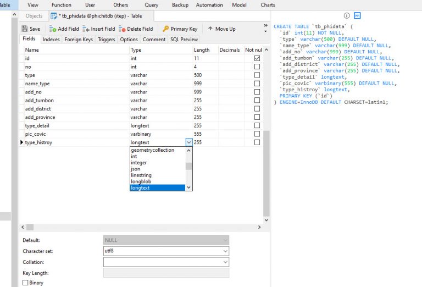Viewport: 422px width, 287px height.
Task: Set Primary Key with key icon
Action: point(165,29)
